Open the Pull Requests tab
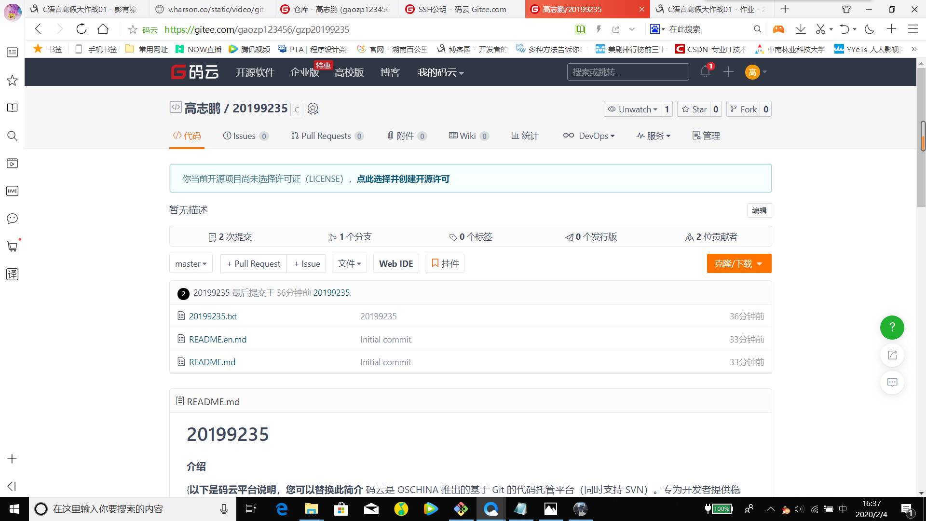The height and width of the screenshot is (521, 926). tap(326, 136)
